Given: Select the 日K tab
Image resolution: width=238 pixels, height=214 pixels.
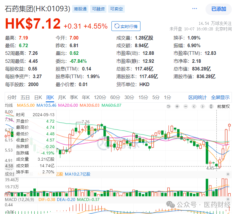Looking at the screenshot, I should (x=38, y=97).
